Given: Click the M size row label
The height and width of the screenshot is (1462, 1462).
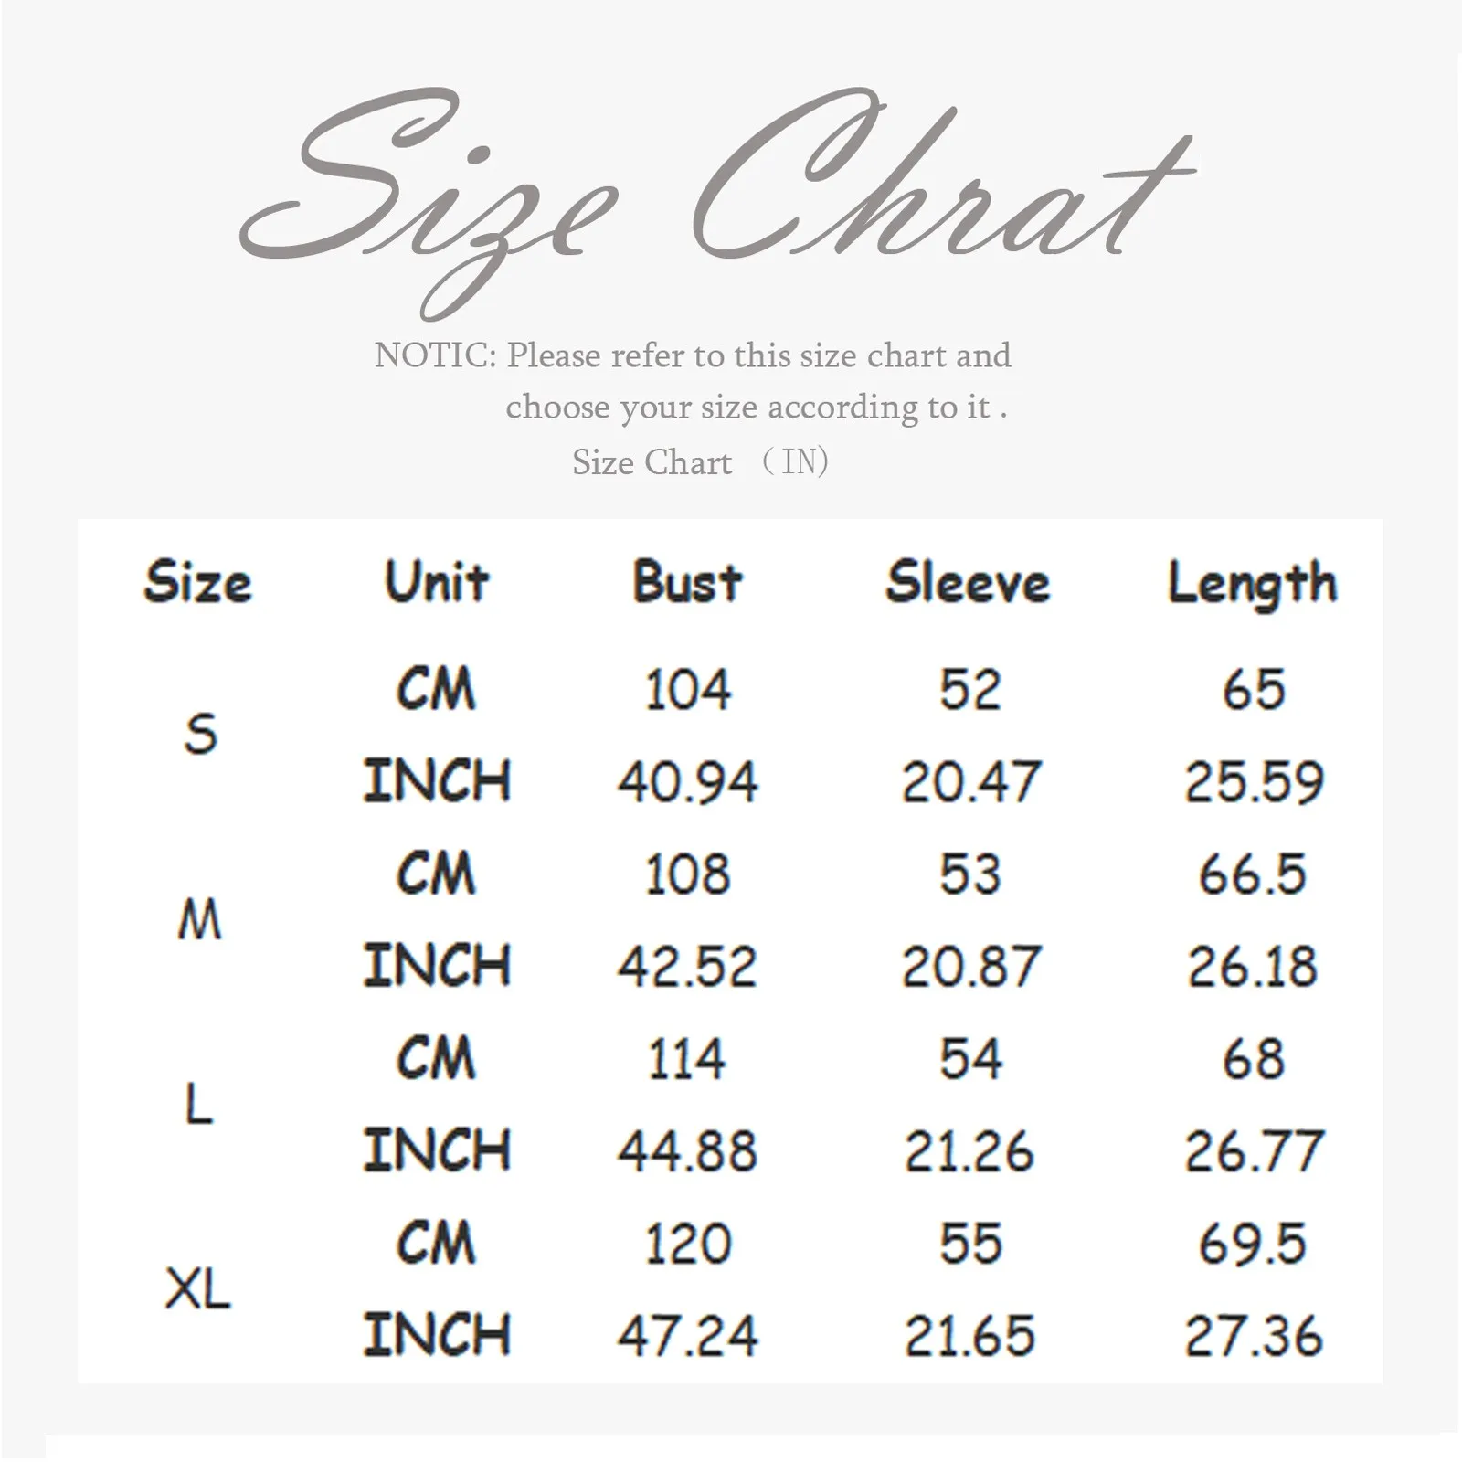Looking at the screenshot, I should point(199,919).
